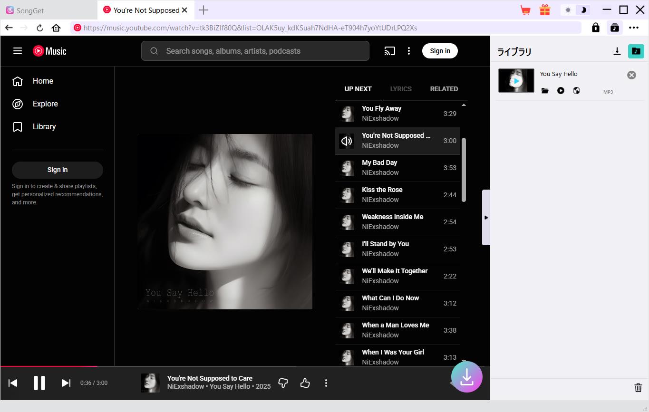Like the song with thumbs up

(x=305, y=383)
